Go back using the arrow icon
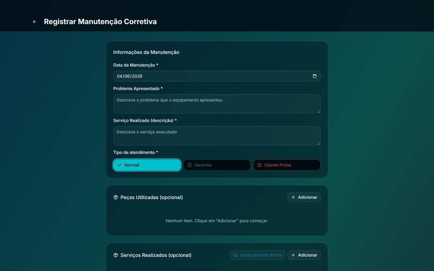Viewport: 434px width, 271px height. [34, 22]
